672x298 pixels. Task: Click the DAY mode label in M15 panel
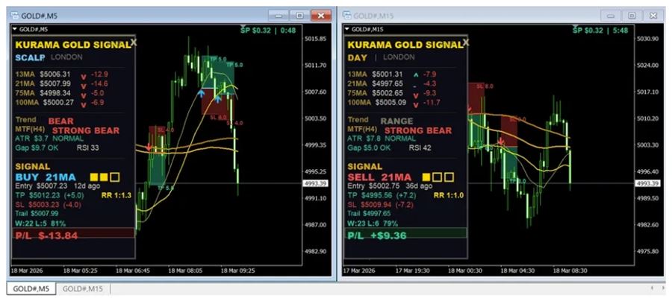(357, 57)
